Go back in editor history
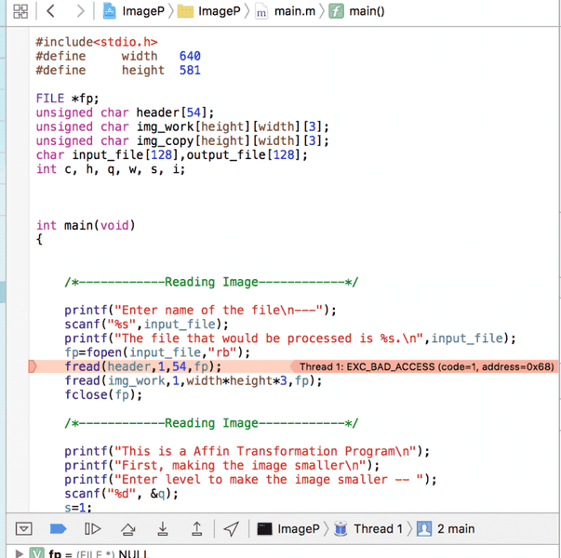This screenshot has width=561, height=558. click(50, 12)
